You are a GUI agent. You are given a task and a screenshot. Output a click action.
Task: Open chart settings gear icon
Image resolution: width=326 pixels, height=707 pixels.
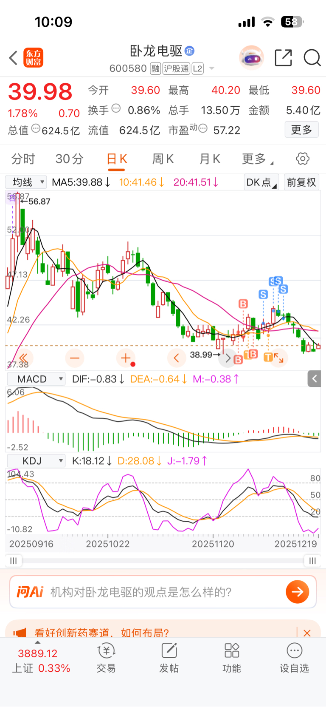[x=303, y=159]
